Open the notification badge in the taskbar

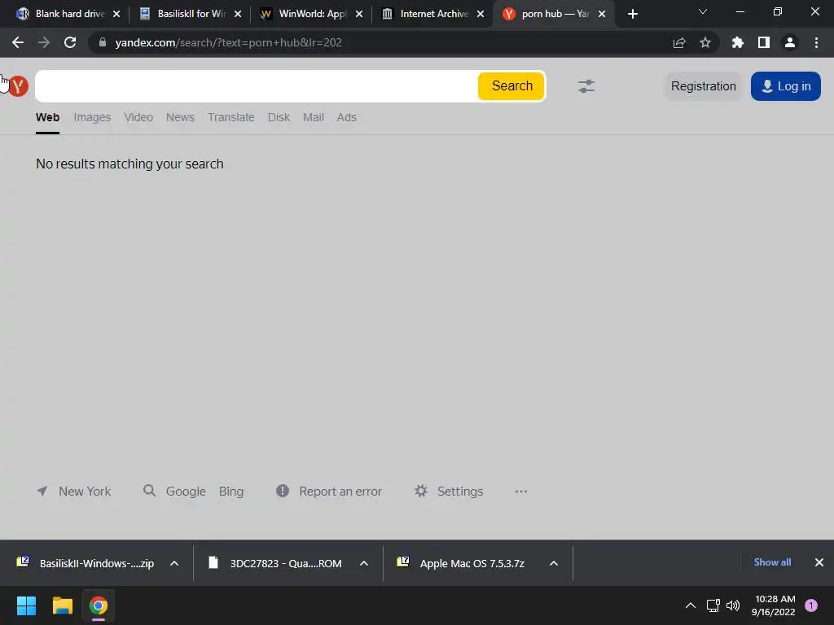pyautogui.click(x=811, y=605)
